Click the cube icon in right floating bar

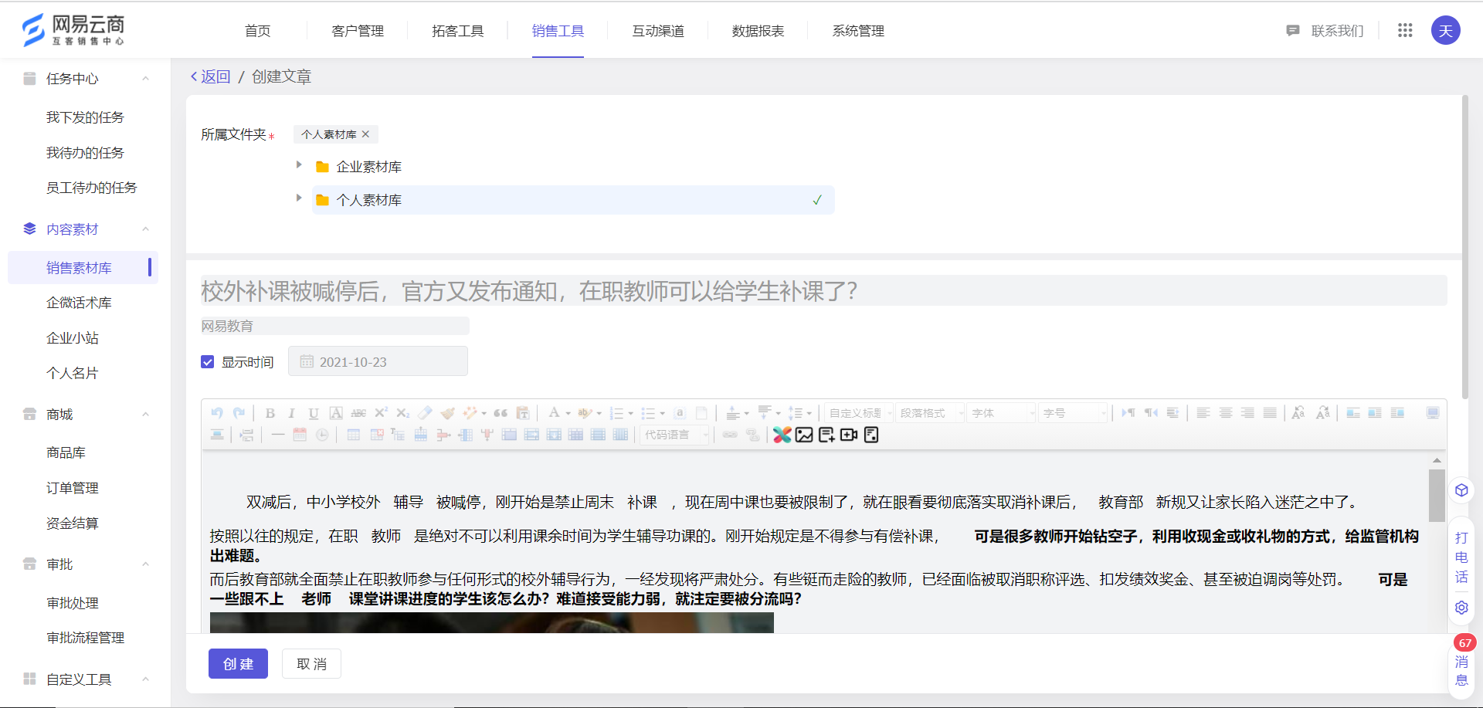pos(1461,490)
